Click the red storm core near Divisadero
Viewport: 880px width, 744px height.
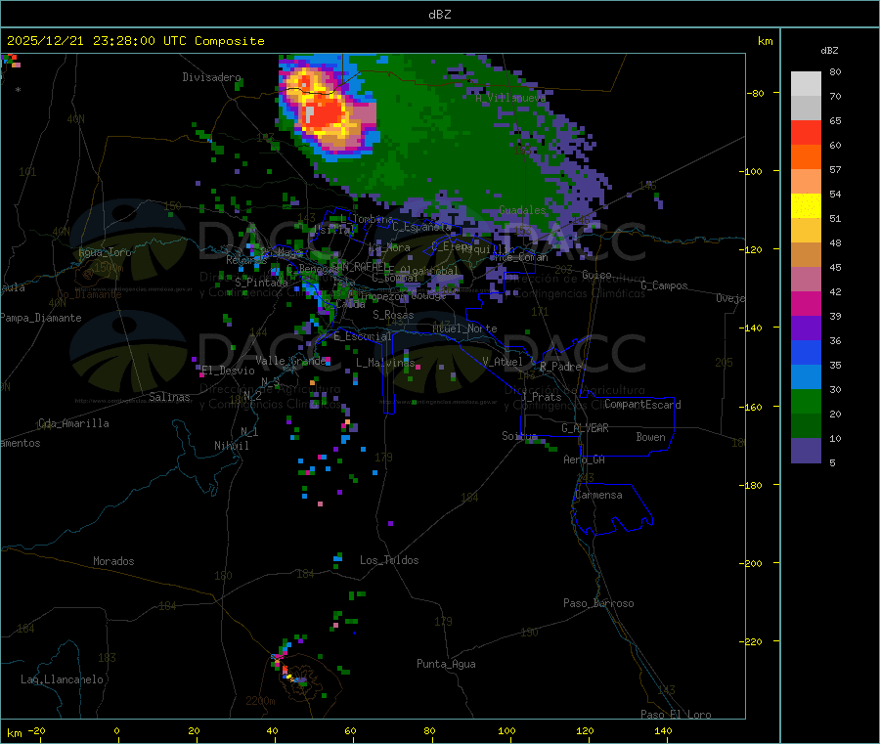pyautogui.click(x=324, y=114)
